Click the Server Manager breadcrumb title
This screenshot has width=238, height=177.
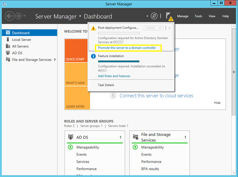(56, 16)
